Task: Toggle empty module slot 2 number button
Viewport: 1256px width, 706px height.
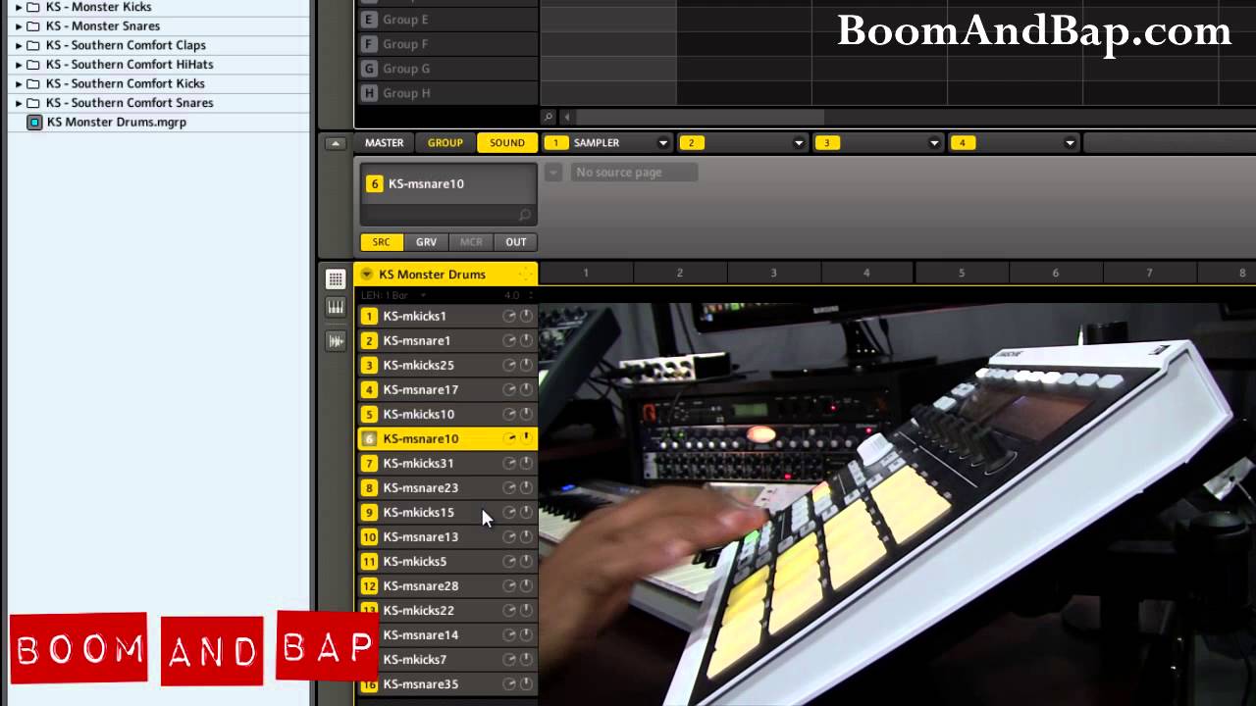Action: tap(691, 143)
